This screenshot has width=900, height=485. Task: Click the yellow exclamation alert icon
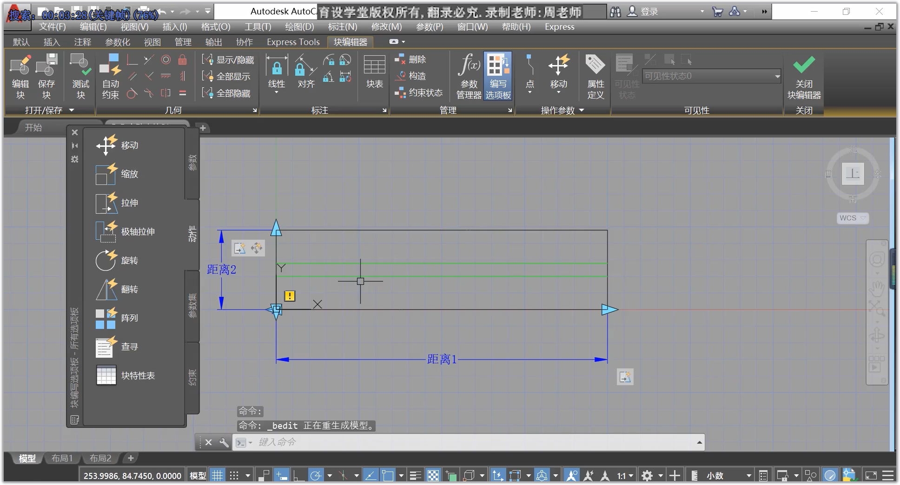[290, 296]
